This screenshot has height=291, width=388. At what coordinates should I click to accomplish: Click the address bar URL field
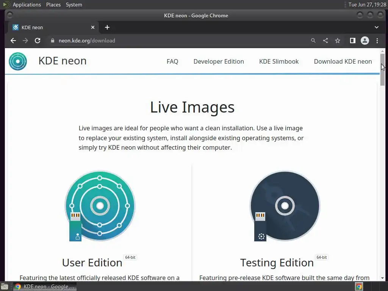click(x=178, y=41)
